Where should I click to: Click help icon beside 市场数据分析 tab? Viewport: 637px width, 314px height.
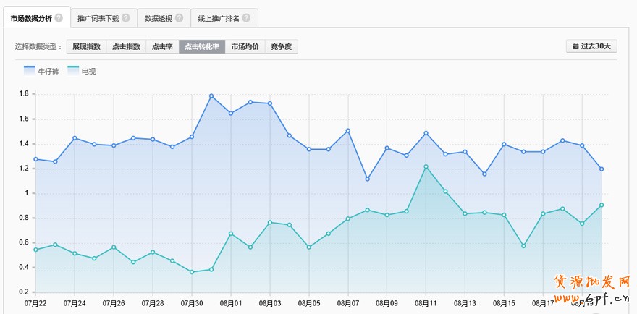click(58, 17)
